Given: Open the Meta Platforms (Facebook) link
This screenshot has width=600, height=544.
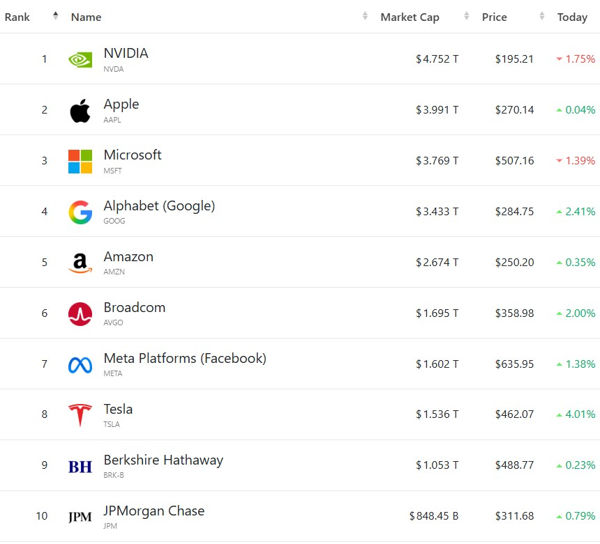Looking at the screenshot, I should click(185, 359).
